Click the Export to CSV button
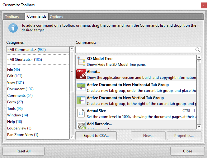 pos(96,135)
